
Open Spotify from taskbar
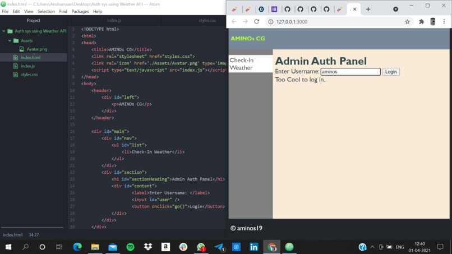pos(130,247)
